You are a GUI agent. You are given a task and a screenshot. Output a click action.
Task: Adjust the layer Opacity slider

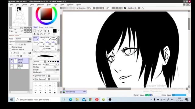pos(23,42)
